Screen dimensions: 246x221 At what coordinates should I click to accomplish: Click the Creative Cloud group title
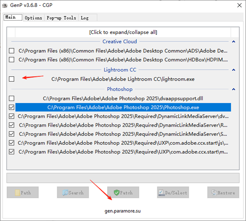tap(120, 41)
